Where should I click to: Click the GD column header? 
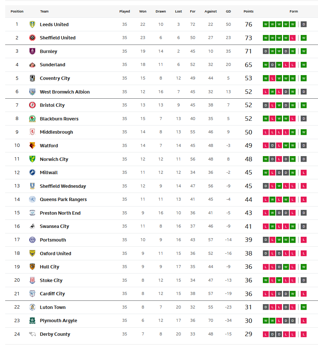pos(228,11)
